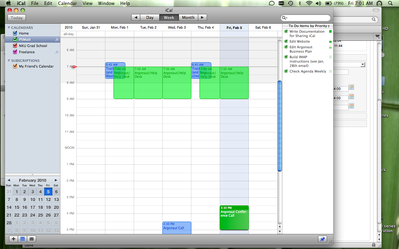Open Spotlight search in menu bar
The width and height of the screenshot is (399, 249).
[390, 3]
